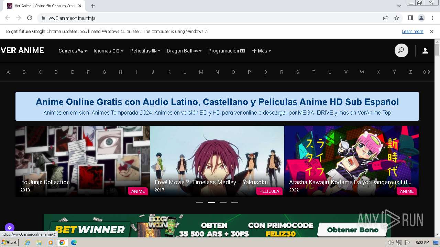440x247 pixels.
Task: Click the page vertical scrollbar thumb
Action: click(x=437, y=50)
